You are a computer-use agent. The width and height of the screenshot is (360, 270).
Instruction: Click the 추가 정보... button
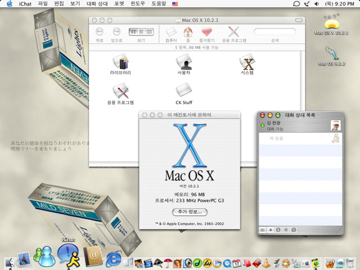tap(190, 211)
